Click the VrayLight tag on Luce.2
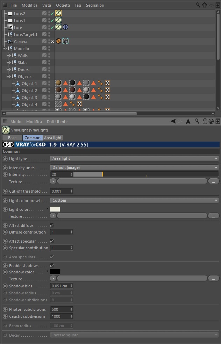The width and height of the screenshot is (221, 344). tap(58, 13)
